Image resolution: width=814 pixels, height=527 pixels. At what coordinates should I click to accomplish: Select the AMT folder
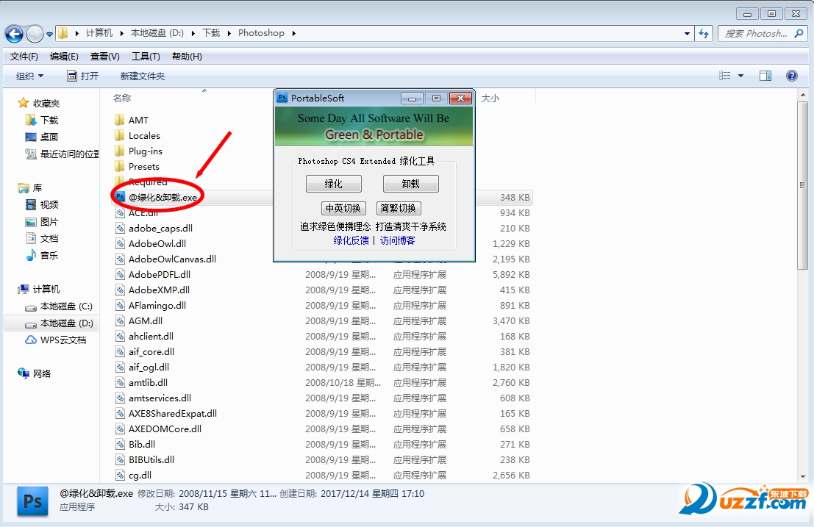pos(132,121)
